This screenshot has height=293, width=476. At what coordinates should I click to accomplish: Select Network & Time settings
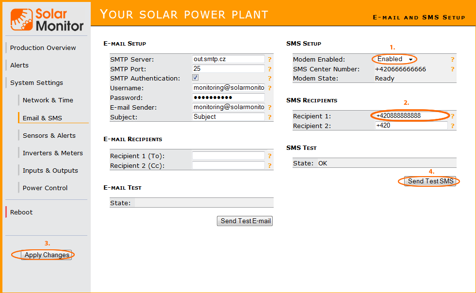point(48,100)
